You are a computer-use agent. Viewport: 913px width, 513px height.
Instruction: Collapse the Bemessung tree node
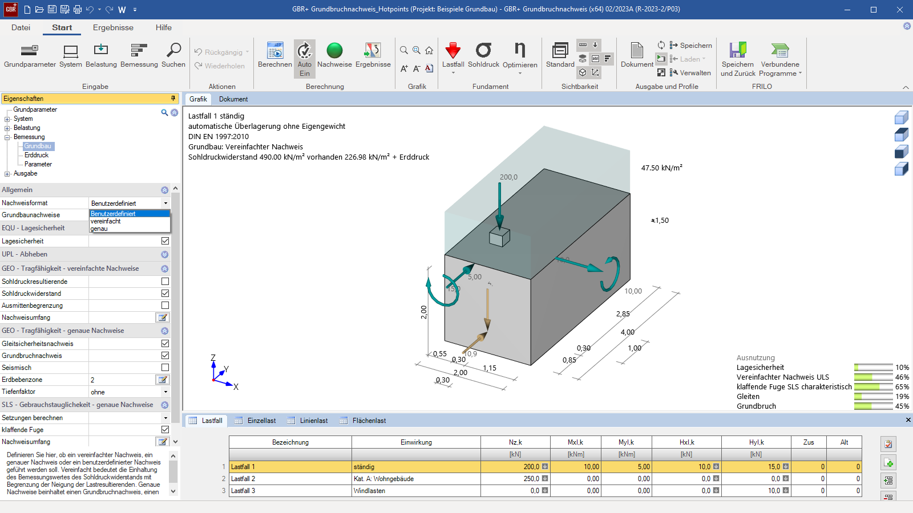coord(7,137)
